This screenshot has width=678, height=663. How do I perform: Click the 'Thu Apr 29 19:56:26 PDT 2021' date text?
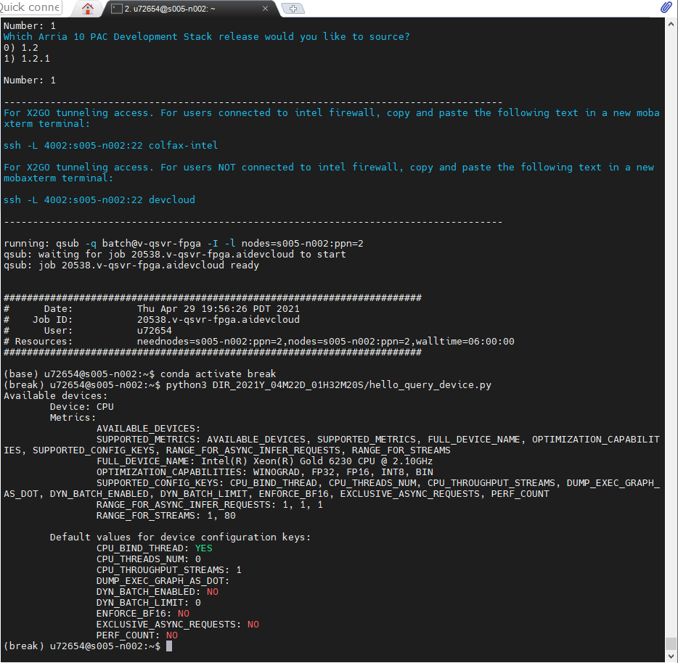coord(218,309)
